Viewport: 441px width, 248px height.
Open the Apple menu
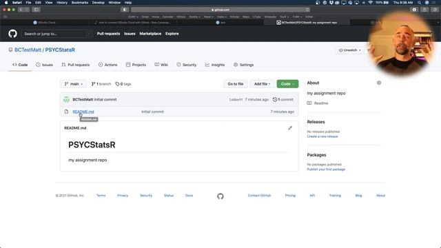[6, 3]
